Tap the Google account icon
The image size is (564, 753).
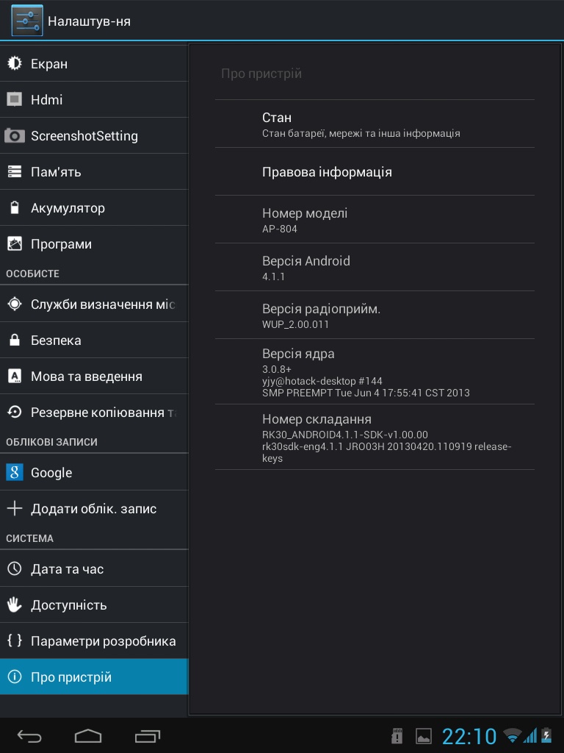click(15, 473)
